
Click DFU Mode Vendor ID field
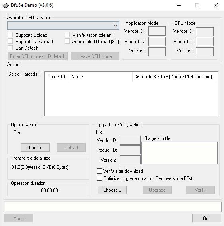tap(205, 32)
